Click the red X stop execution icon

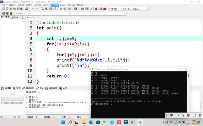(x=96, y=9)
